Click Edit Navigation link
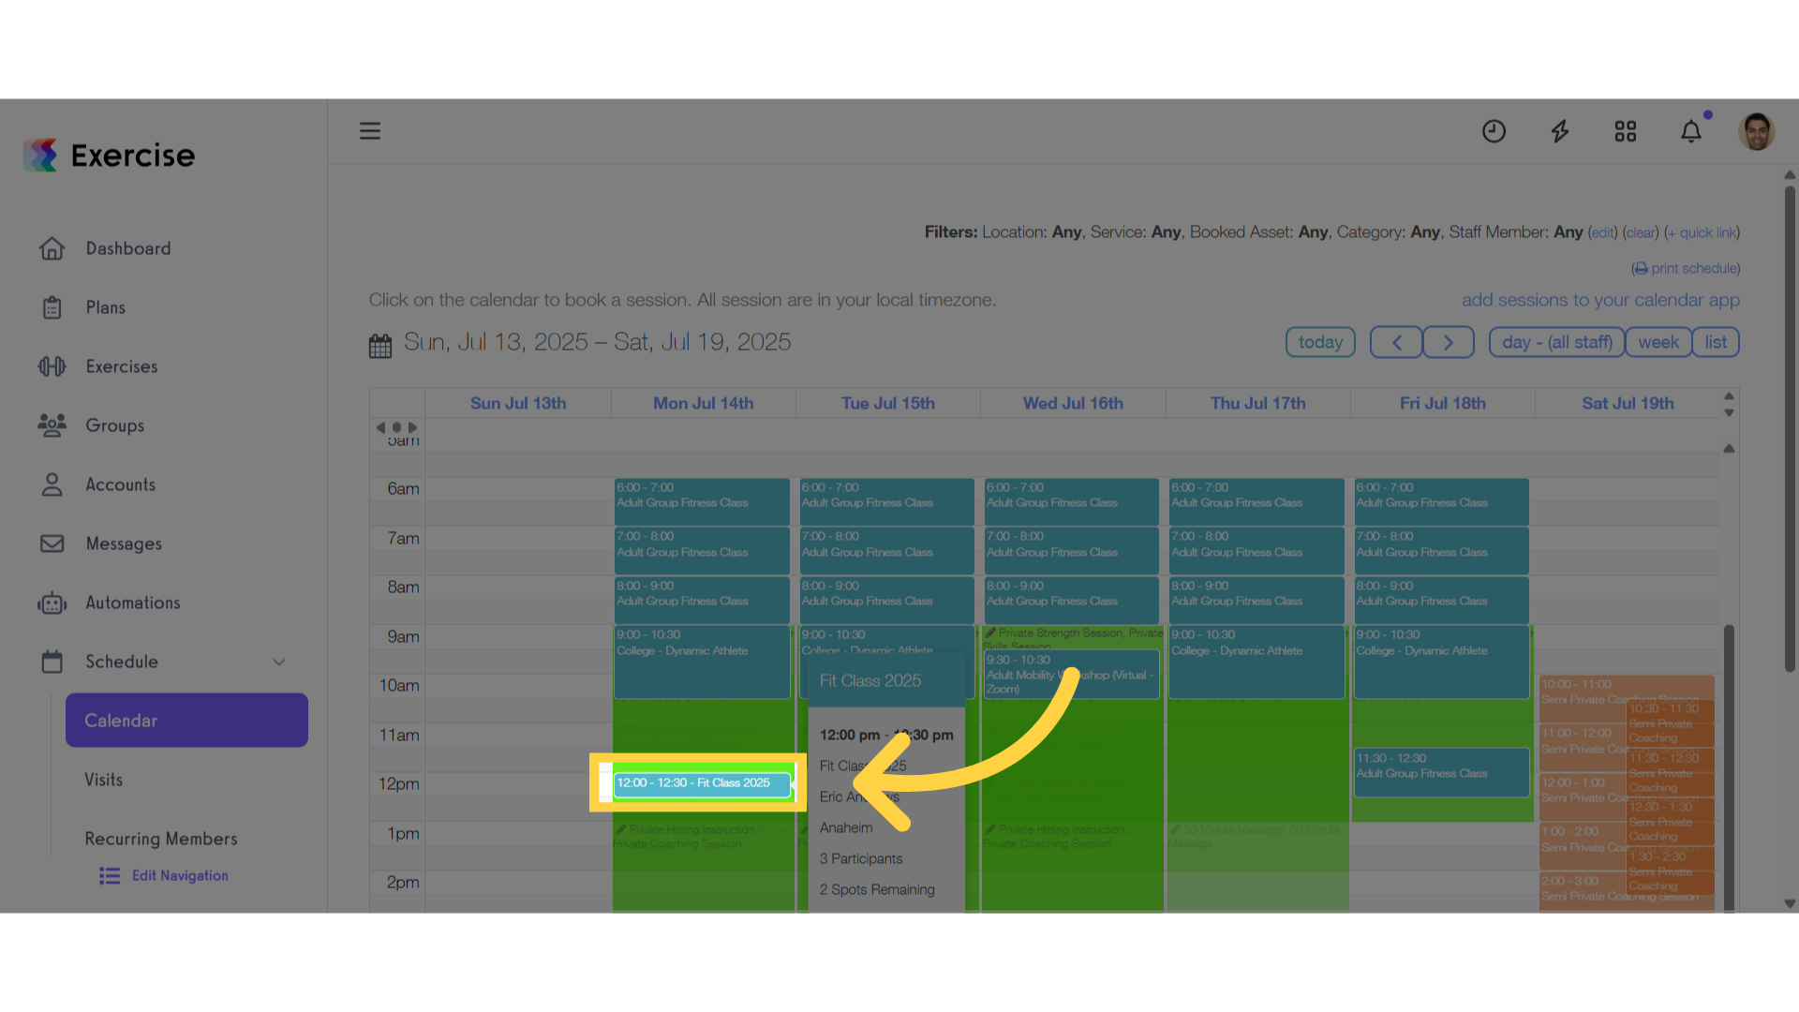Screen dimensions: 1799x1012 [x=180, y=876]
